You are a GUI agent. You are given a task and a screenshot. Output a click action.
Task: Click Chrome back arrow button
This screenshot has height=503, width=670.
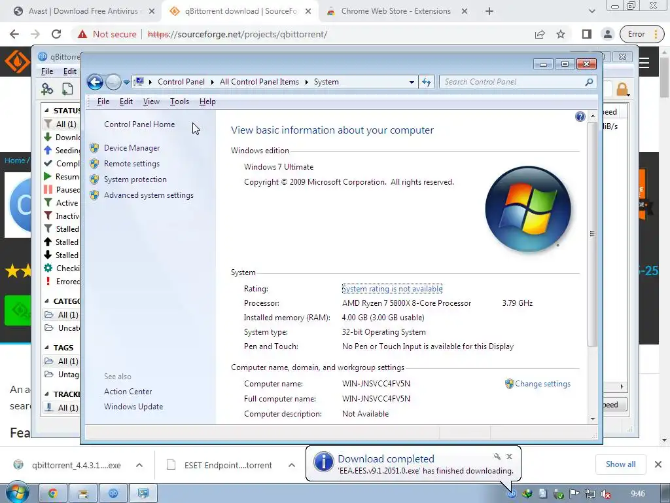(14, 34)
